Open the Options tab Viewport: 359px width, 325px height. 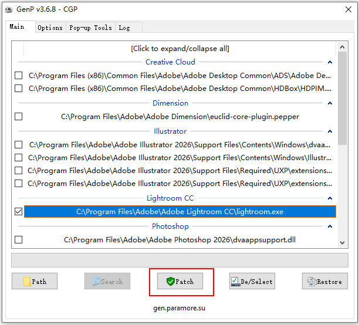[x=50, y=28]
